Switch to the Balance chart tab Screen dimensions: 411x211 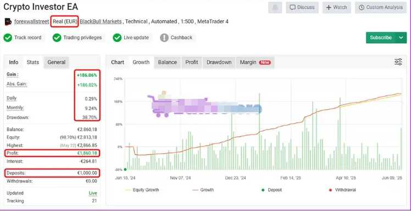[167, 63]
